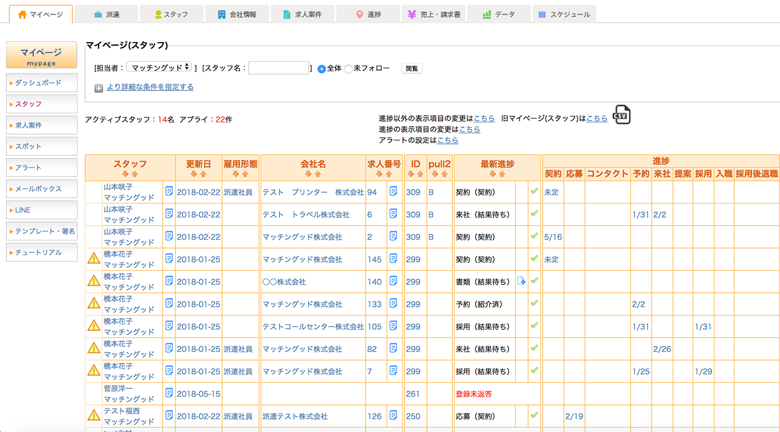780x432 pixels.
Task: Click the warning triangle in job number 7 row
Action: pos(94,371)
